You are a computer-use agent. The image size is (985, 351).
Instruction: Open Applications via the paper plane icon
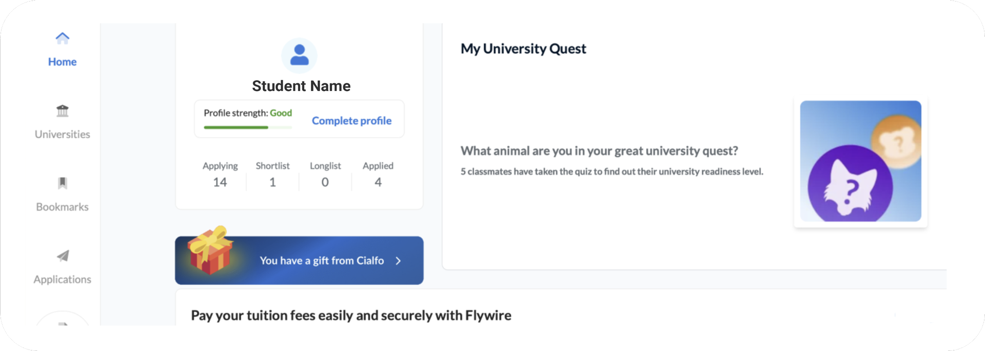[x=62, y=256]
